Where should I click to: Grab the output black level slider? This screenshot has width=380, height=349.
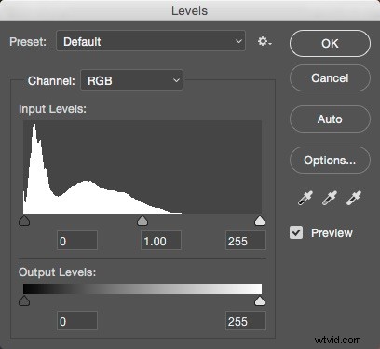(x=24, y=300)
